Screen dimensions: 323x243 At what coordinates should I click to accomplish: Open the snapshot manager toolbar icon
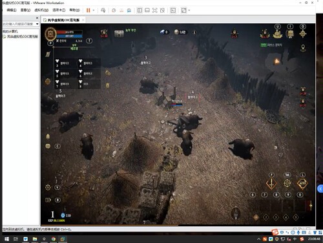click(129, 10)
